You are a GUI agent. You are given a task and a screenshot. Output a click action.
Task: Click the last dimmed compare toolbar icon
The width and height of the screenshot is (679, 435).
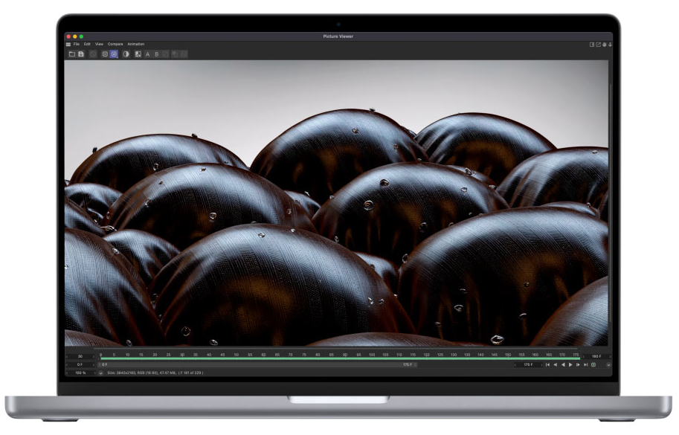[x=184, y=54]
